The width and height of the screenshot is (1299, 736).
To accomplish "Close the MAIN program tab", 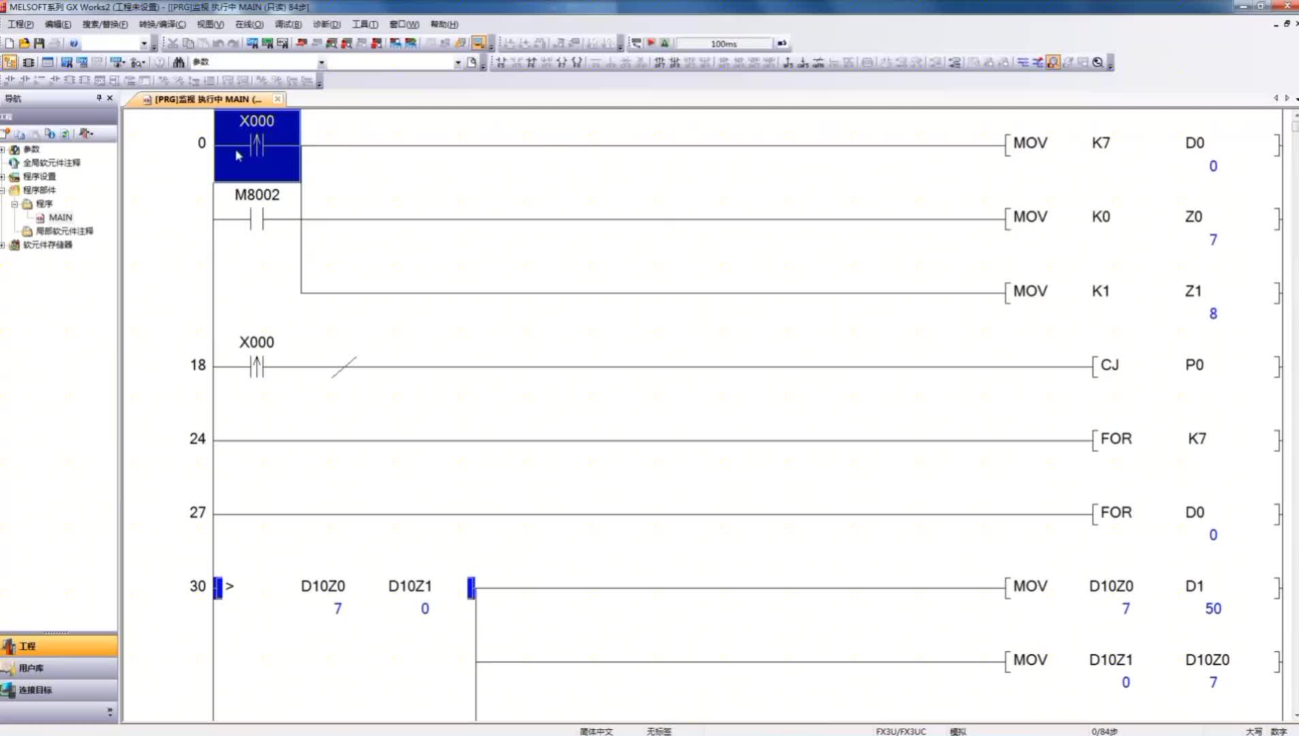I will [x=277, y=99].
